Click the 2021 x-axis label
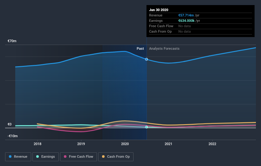 tap(168, 144)
